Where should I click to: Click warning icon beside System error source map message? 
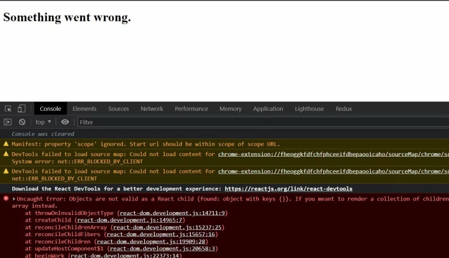(6, 154)
